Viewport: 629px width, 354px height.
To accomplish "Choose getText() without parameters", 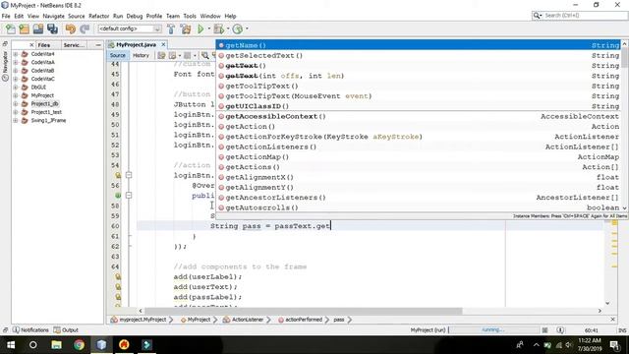I will coord(419,66).
